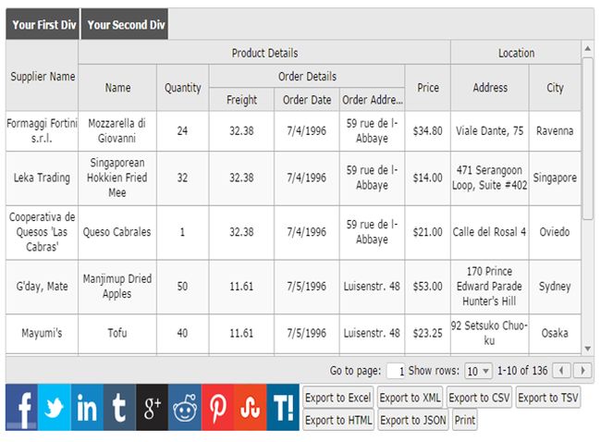Select the $53.00 price cell

click(x=428, y=287)
